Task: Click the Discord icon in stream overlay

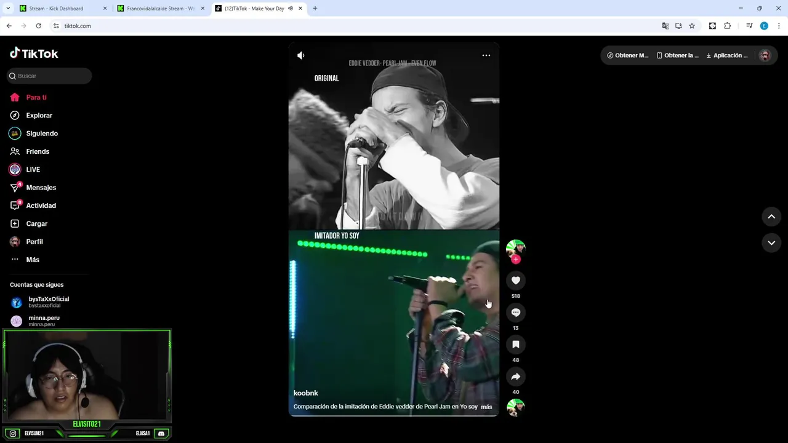Action: click(161, 434)
